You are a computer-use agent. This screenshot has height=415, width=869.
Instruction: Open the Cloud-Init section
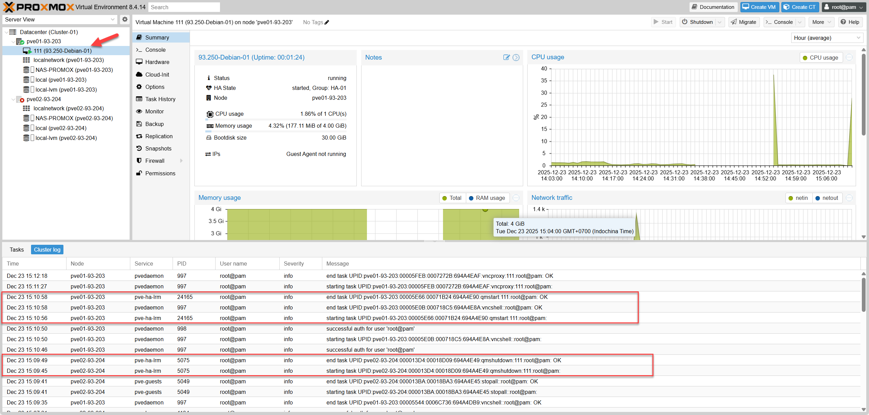click(157, 75)
